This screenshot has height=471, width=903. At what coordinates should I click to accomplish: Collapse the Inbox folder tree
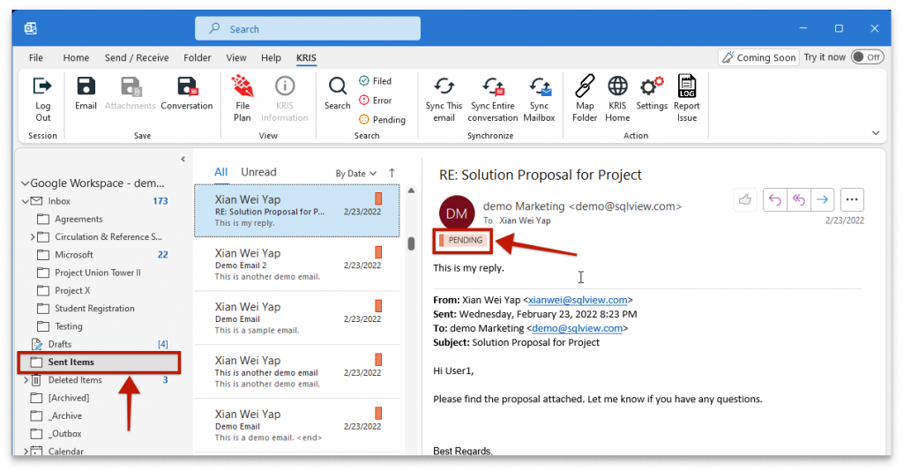pyautogui.click(x=25, y=201)
